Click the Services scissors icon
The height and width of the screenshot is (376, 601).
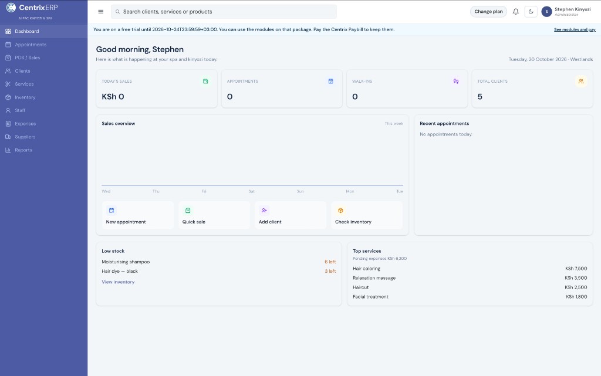click(8, 84)
